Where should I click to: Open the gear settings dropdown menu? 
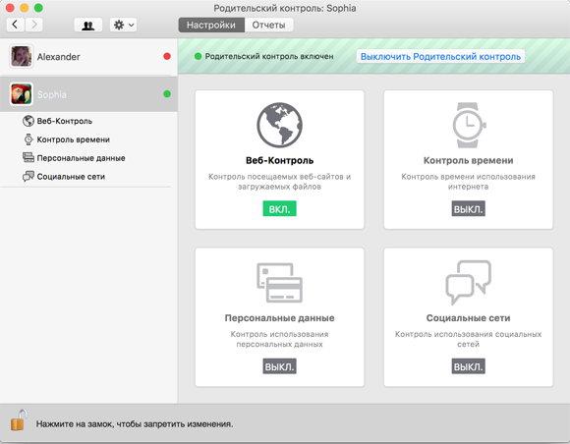[123, 26]
